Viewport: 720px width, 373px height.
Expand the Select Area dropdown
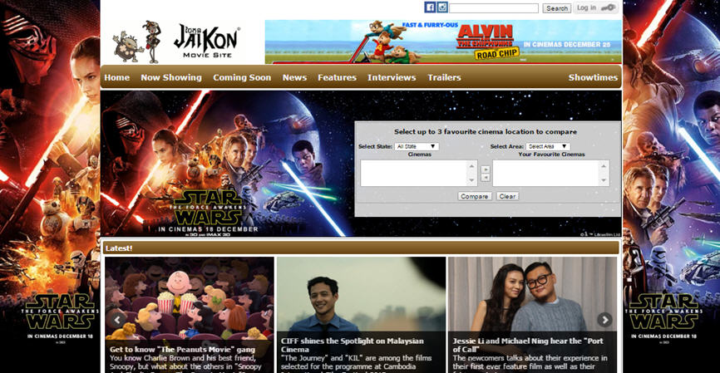pos(548,146)
